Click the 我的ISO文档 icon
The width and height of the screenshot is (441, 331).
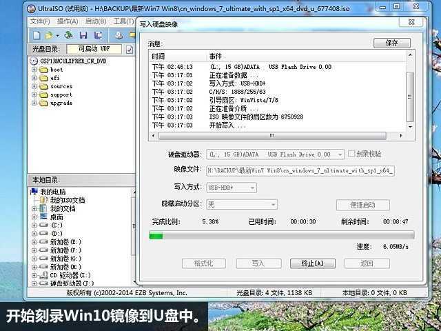44,200
